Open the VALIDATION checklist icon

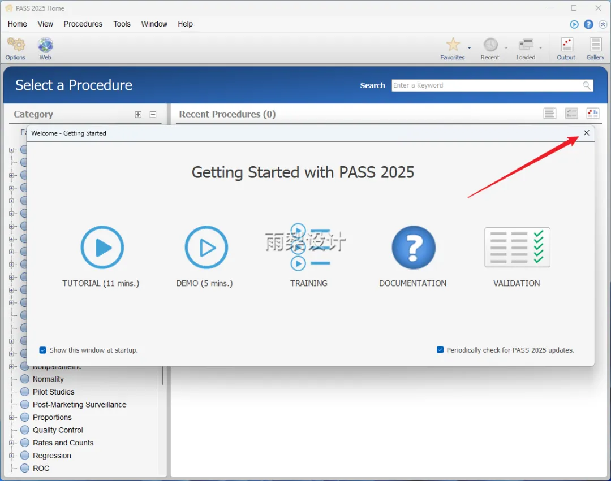pos(517,247)
